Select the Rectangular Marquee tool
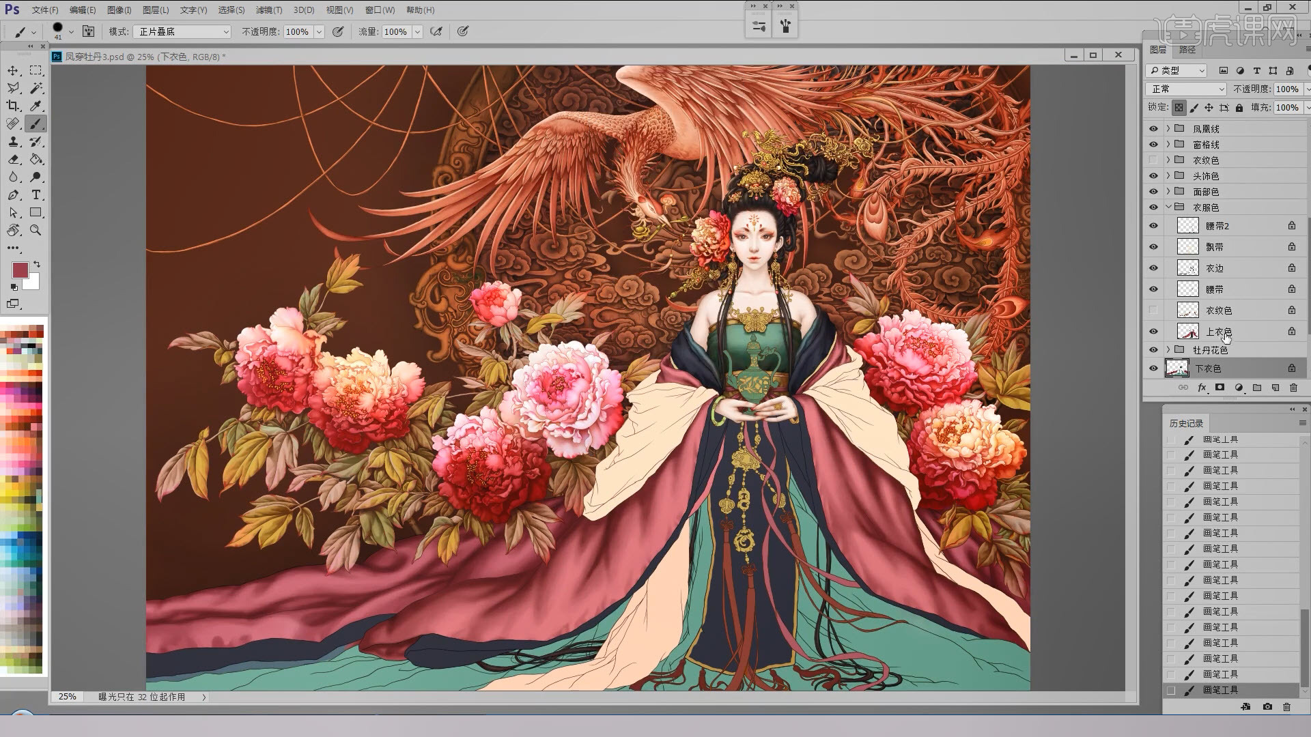Viewport: 1311px width, 737px height. point(36,70)
